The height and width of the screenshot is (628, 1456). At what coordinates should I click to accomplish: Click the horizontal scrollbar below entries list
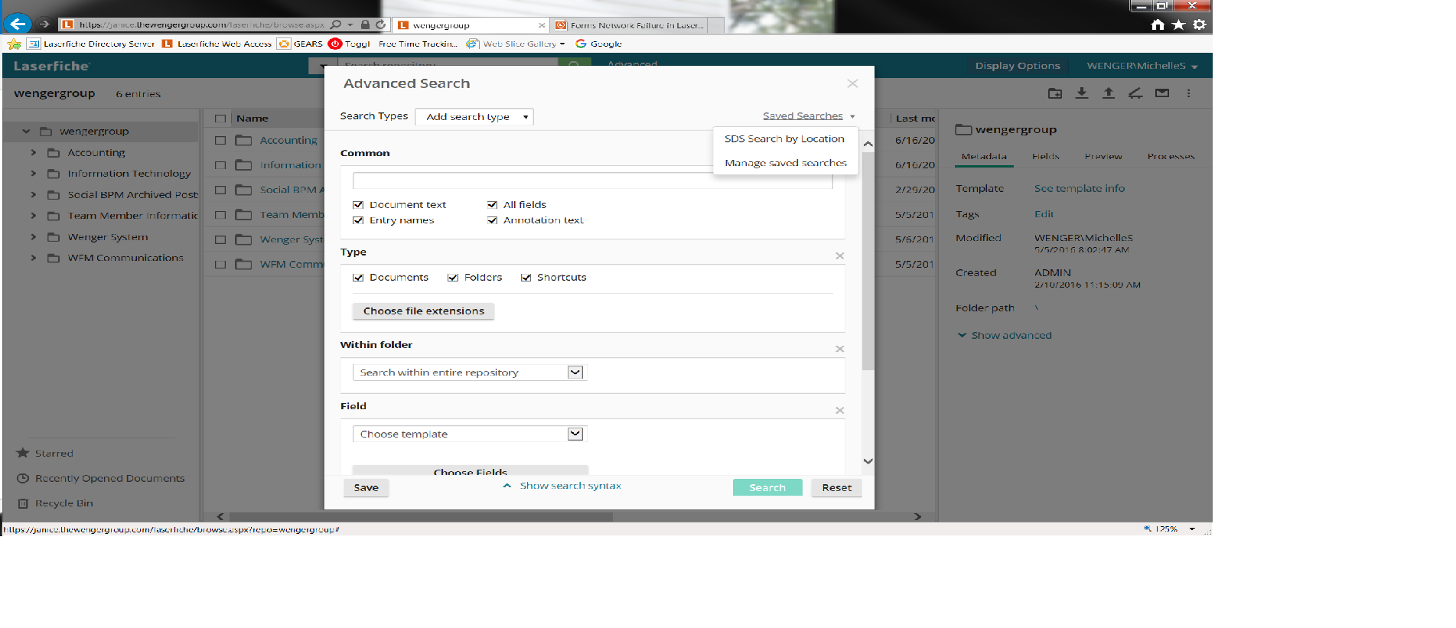tap(421, 517)
